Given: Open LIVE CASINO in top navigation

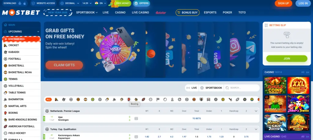Looking at the screenshot, I should [x=140, y=13].
